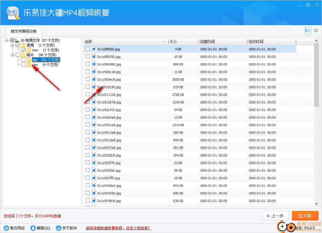322x233 pixels.
Task: Click image icon of 0x1c90dec8.jpg
Action: click(94, 79)
